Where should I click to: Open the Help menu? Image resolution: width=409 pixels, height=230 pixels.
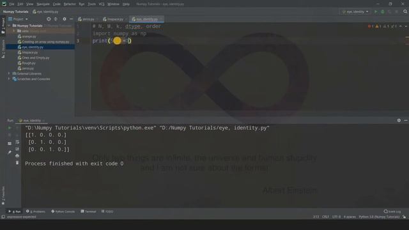(x=126, y=4)
